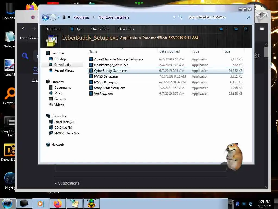Open Firefox from the taskbar

click(x=58, y=204)
